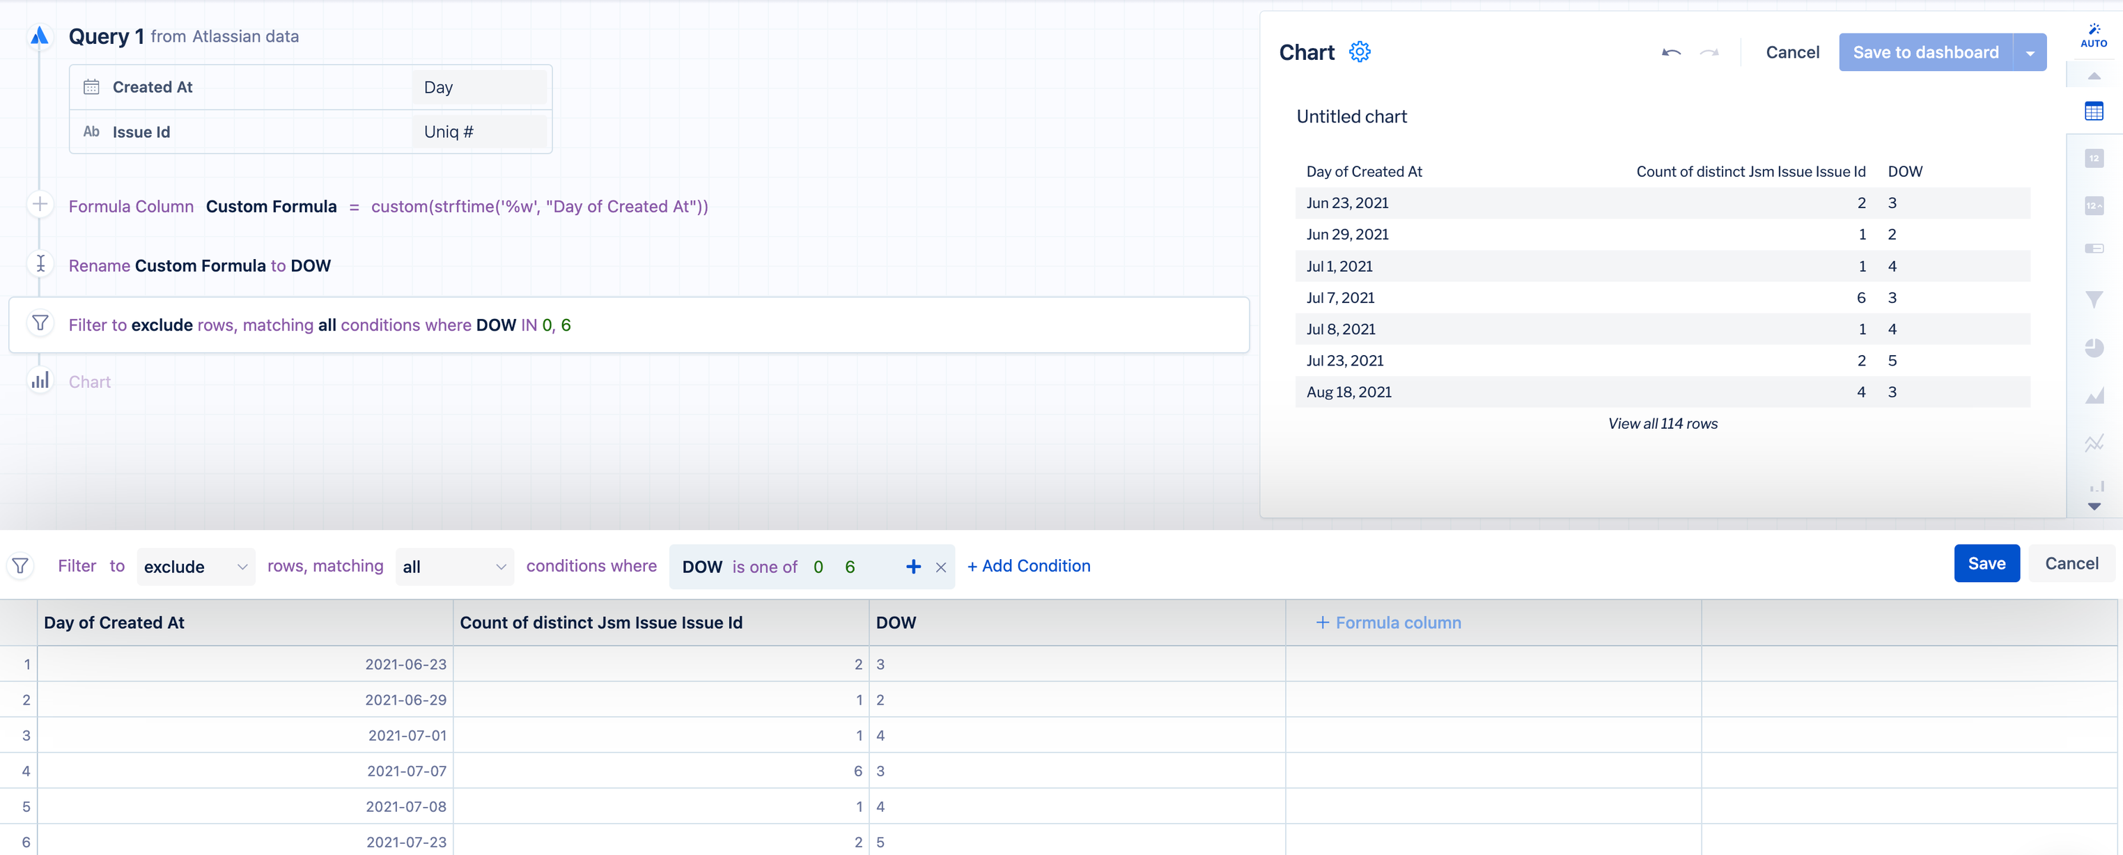The width and height of the screenshot is (2123, 855).
Task: Select the table chart type icon
Action: click(2093, 111)
